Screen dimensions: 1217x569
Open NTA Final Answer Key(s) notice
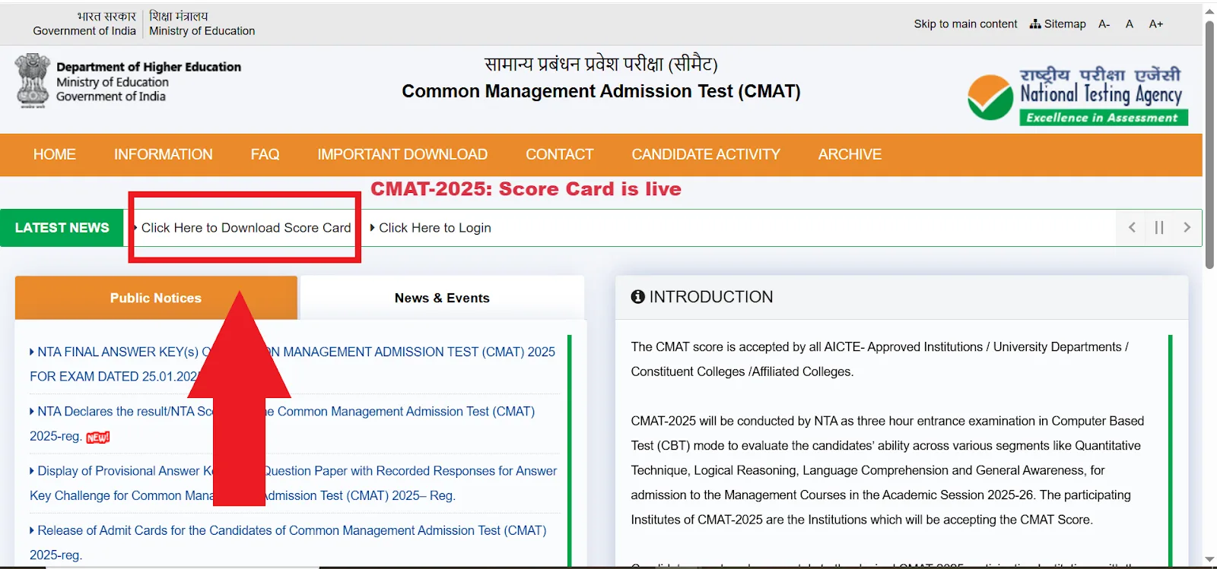point(293,364)
